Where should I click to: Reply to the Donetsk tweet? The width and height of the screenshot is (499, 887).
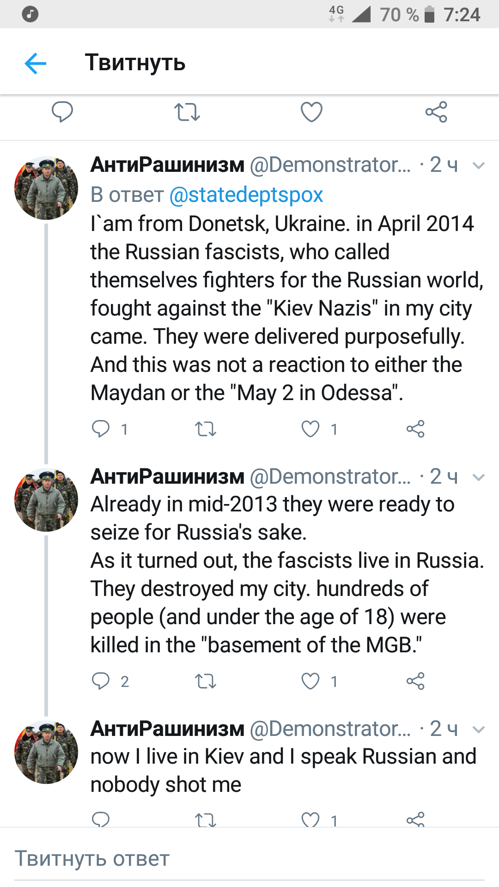pyautogui.click(x=101, y=429)
